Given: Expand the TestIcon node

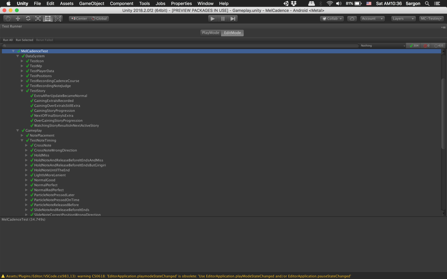Looking at the screenshot, I should (22, 61).
